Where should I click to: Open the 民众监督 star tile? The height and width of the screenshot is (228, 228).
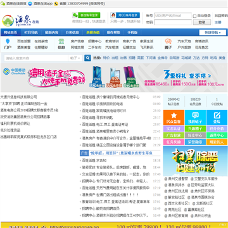pos(174,117)
